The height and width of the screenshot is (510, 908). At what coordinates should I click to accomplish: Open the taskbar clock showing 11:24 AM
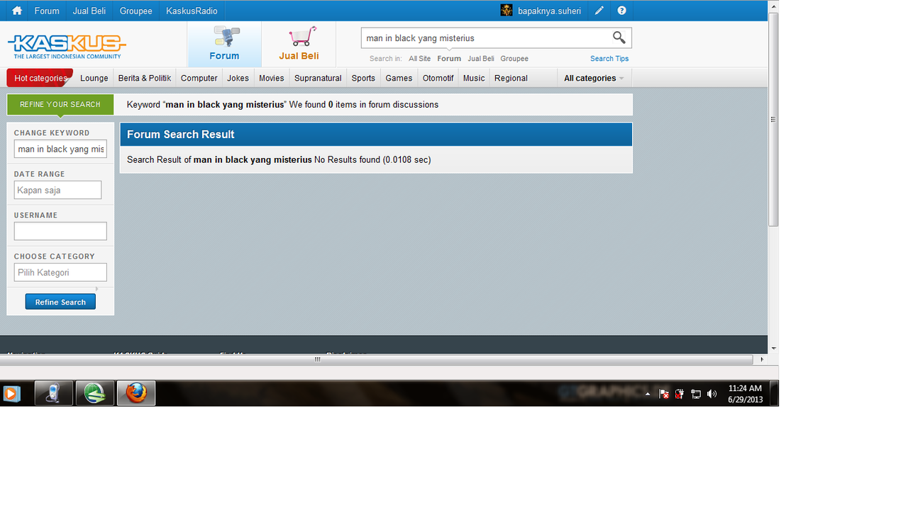(745, 394)
